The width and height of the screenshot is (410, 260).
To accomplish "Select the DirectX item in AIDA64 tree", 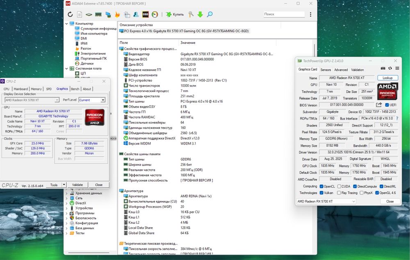I will click(x=80, y=203).
